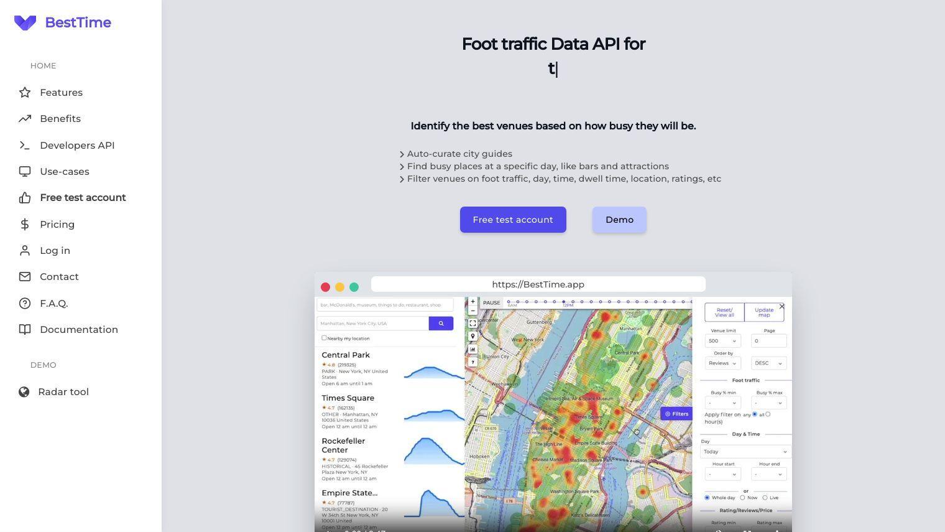Click the purple 'Free test account' button
945x532 pixels.
click(x=513, y=220)
